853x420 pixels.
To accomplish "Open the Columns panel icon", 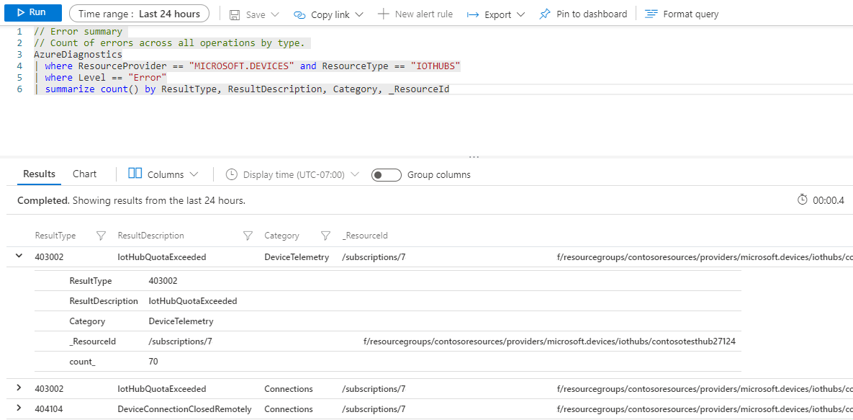I will pyautogui.click(x=135, y=174).
